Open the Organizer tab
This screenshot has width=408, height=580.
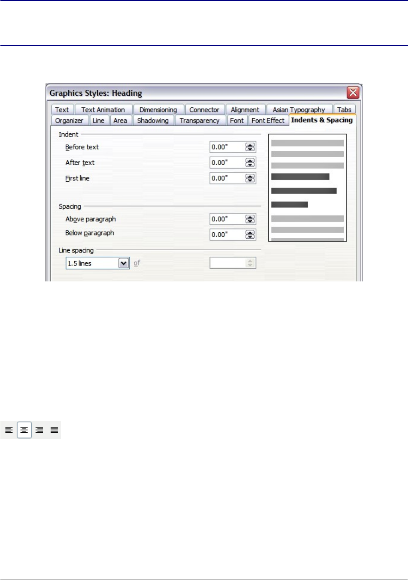point(69,121)
